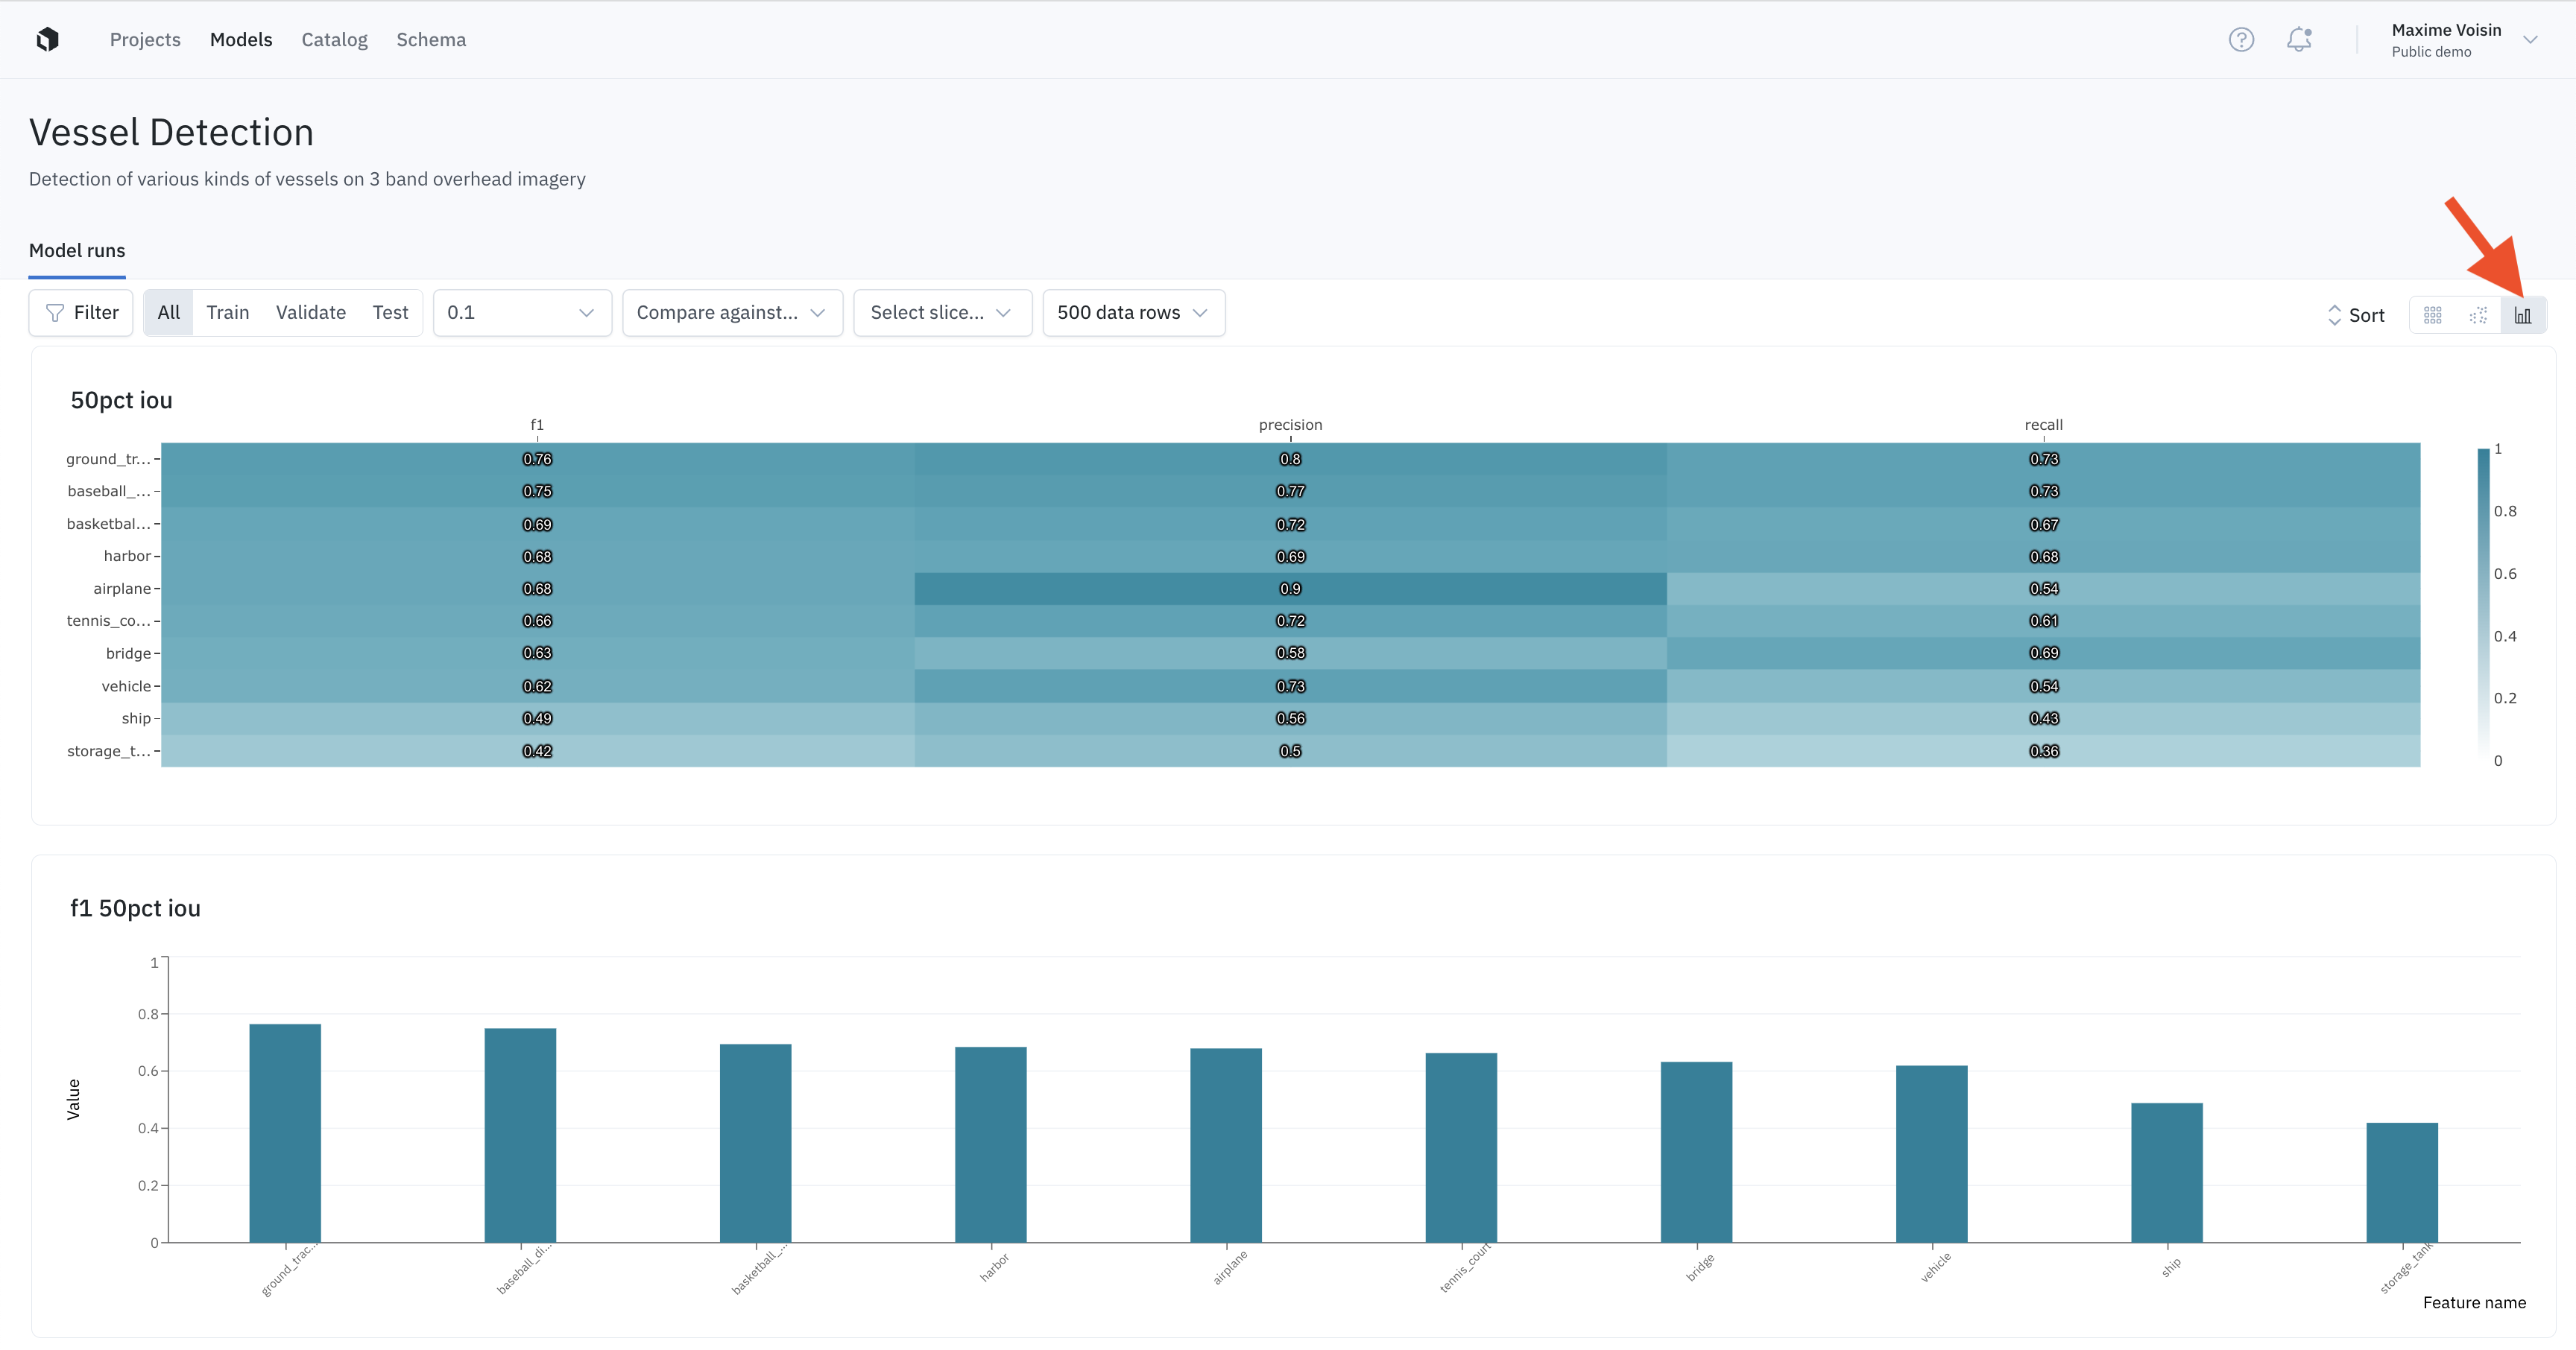The height and width of the screenshot is (1350, 2576).
Task: Click the Sort arrows control
Action: [x=2356, y=316]
